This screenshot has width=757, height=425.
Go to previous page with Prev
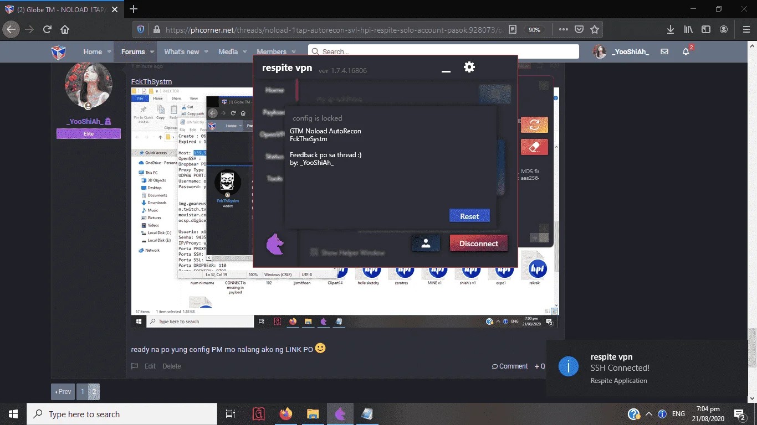63,391
